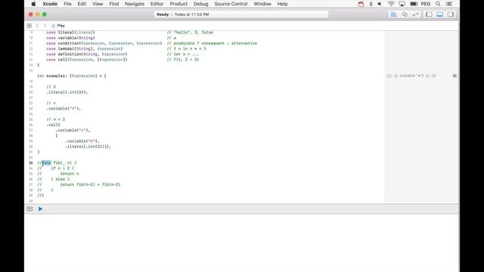
Task: Toggle the Utilities inspector panel
Action: (451, 14)
